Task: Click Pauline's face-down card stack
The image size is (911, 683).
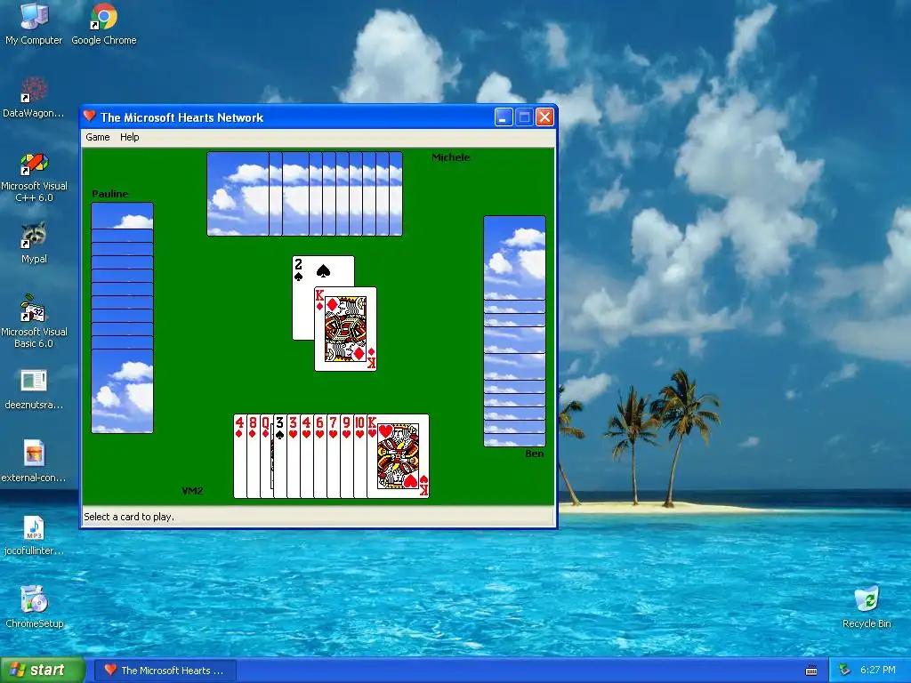Action: tap(122, 317)
